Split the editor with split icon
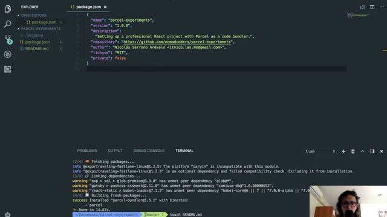This screenshot has width=387, height=217. coord(372,7)
